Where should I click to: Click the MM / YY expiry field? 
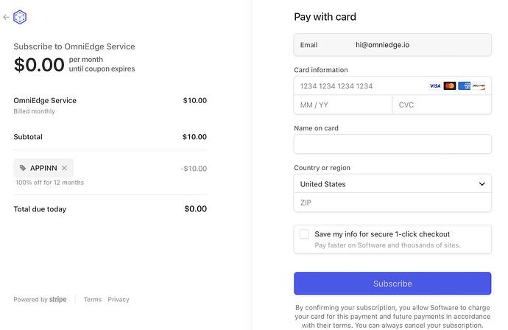[342, 105]
